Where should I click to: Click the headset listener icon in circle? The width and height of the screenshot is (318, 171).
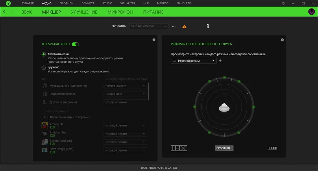(224, 107)
